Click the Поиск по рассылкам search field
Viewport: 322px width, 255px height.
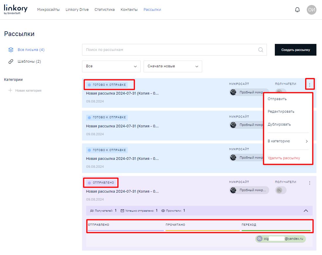[x=170, y=50]
